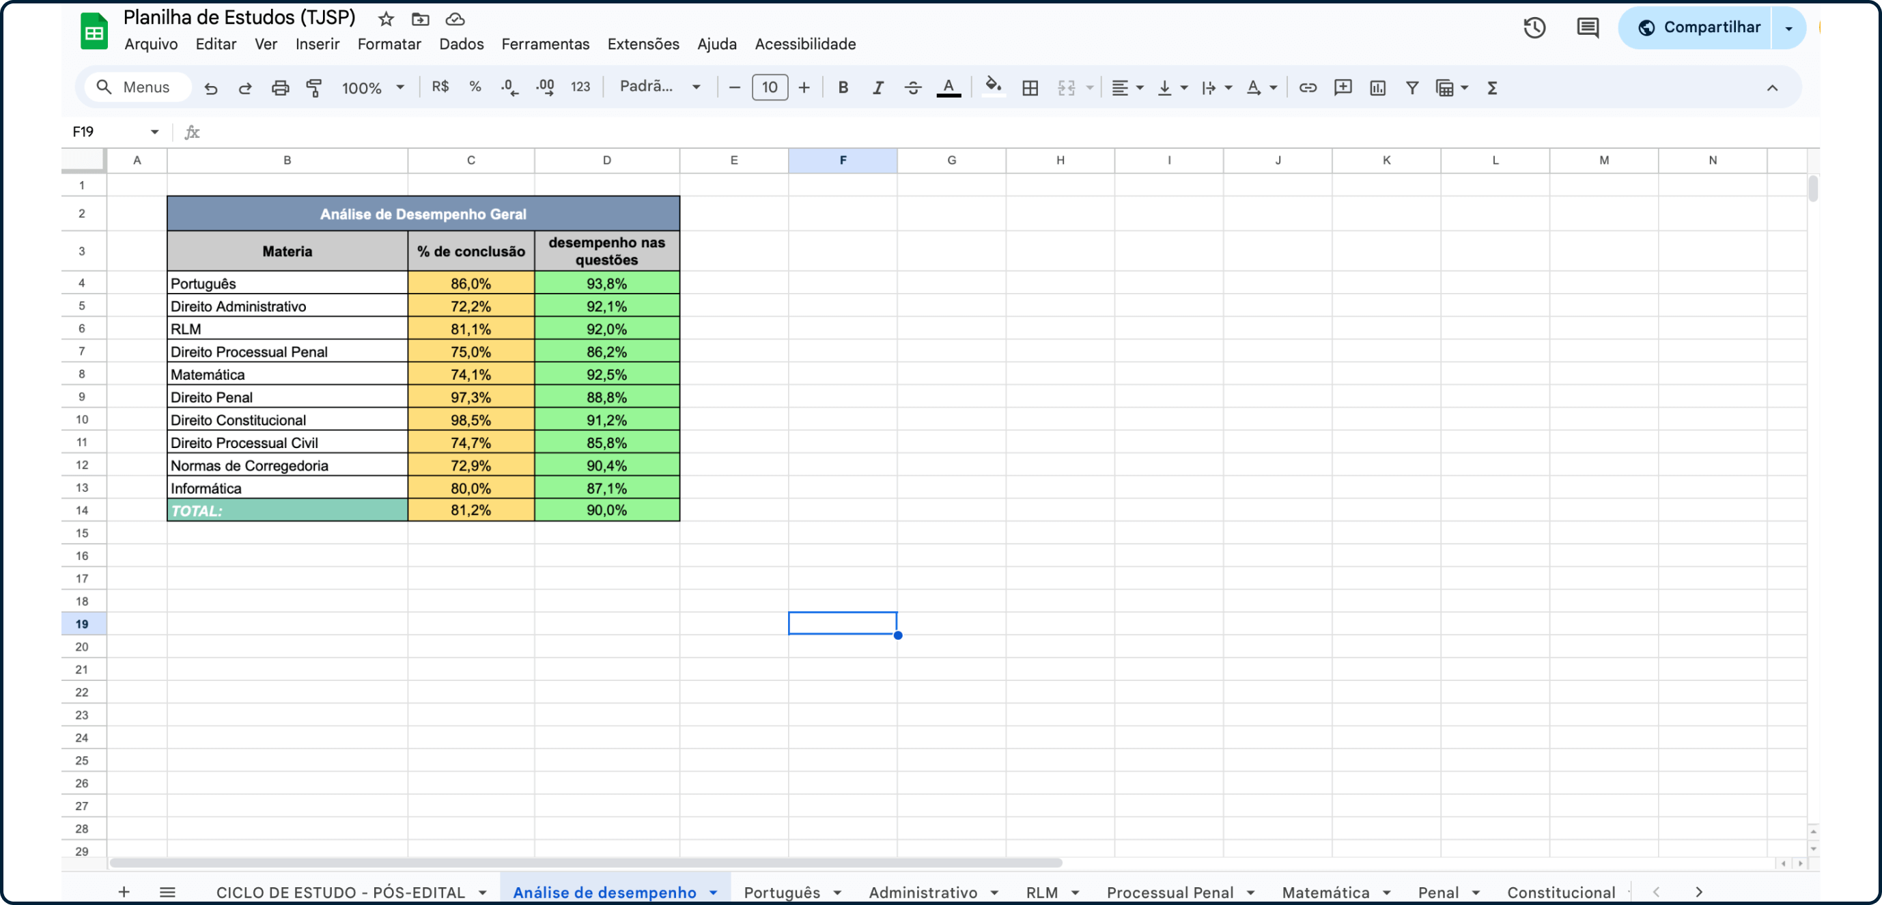The width and height of the screenshot is (1882, 905).
Task: Open fill color bucket
Action: [993, 87]
